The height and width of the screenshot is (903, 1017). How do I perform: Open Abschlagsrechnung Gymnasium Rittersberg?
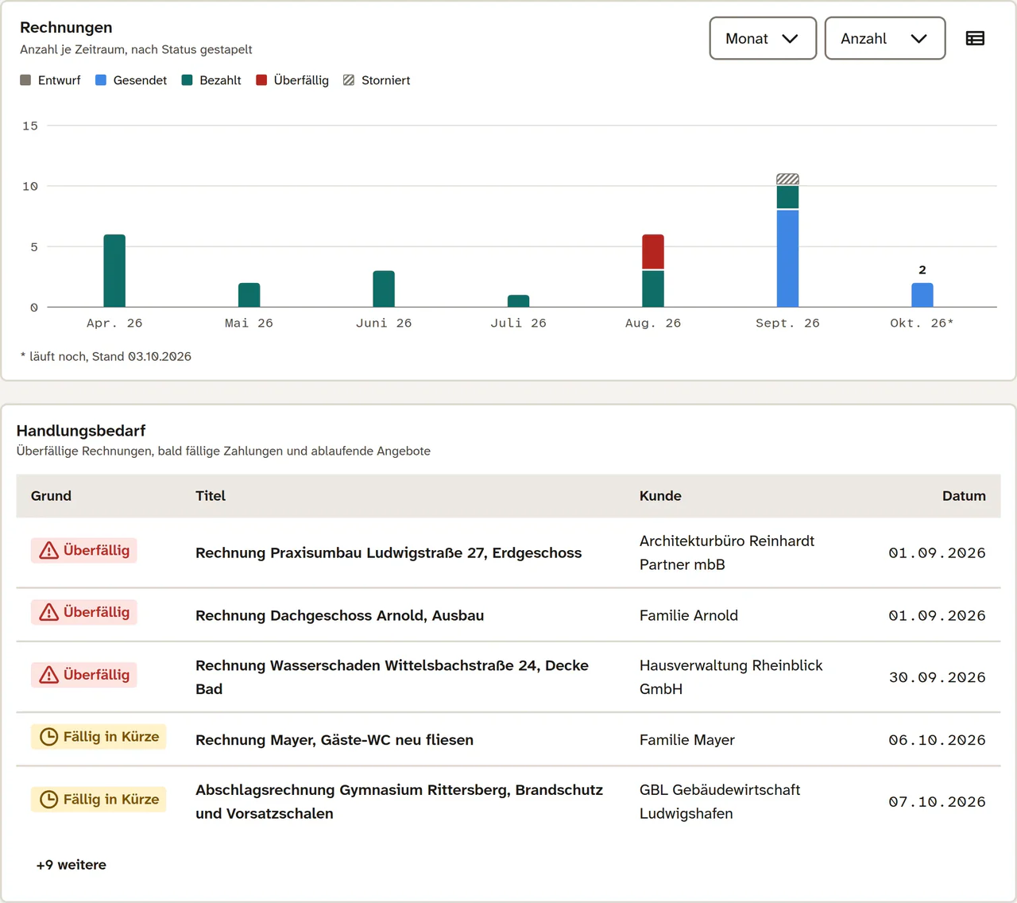(400, 802)
